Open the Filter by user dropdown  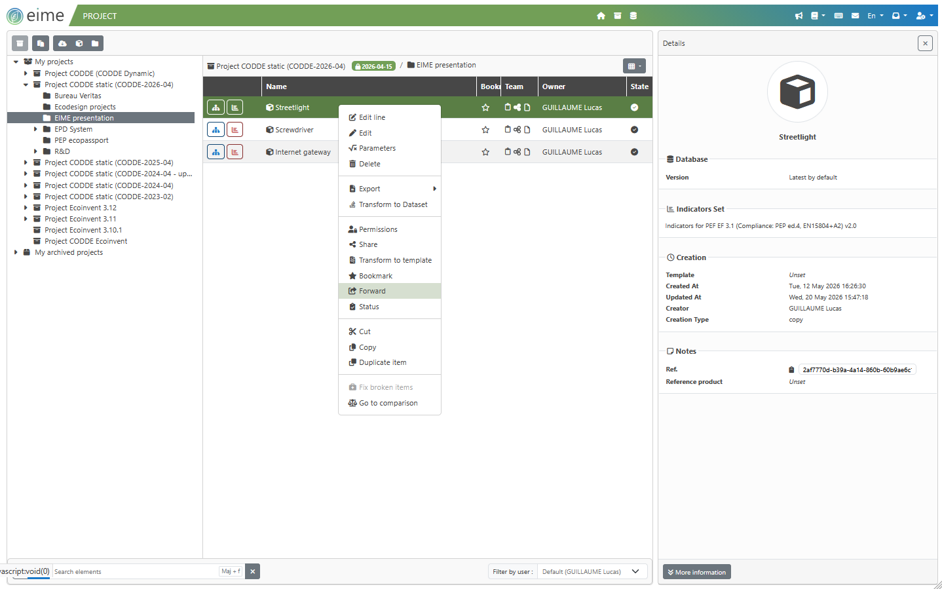[x=592, y=571]
